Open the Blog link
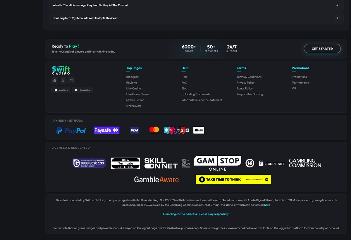The image size is (351, 240). tap(184, 88)
